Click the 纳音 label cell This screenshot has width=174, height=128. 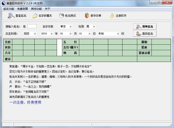tap(70, 53)
